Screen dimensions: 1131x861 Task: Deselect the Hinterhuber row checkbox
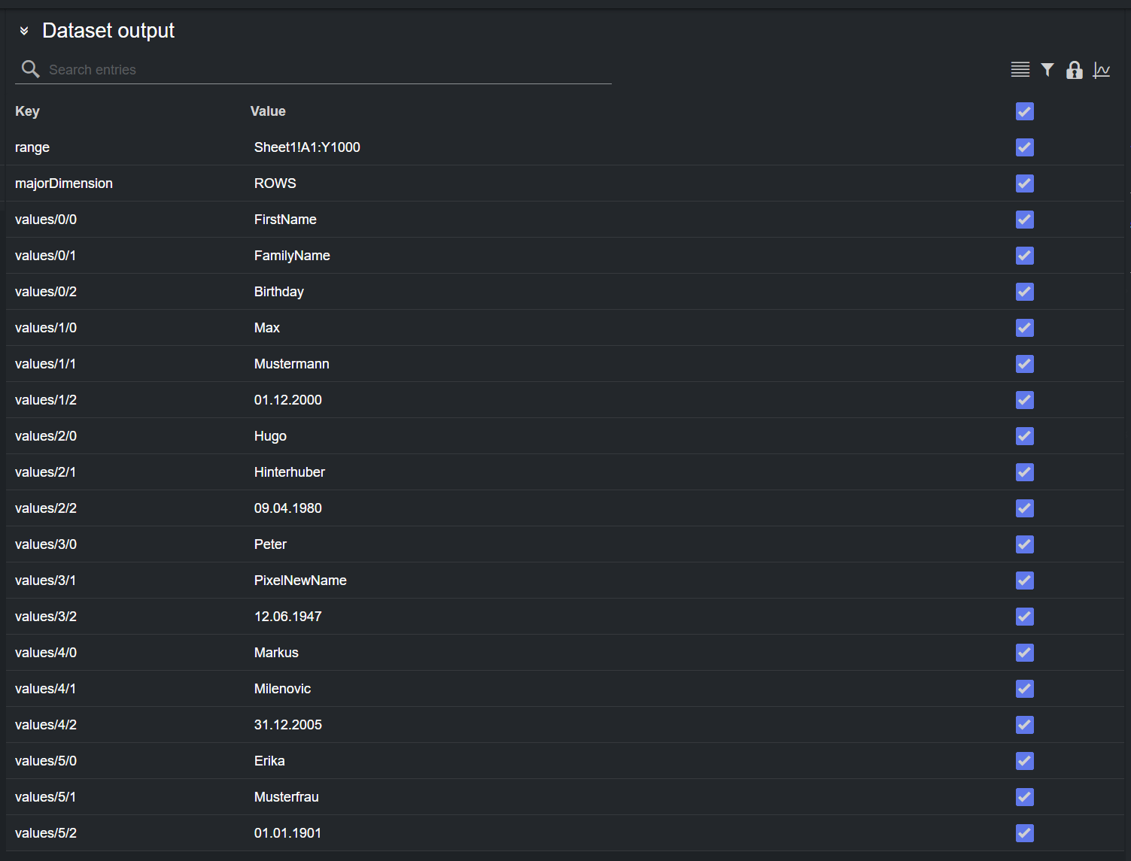(1025, 472)
